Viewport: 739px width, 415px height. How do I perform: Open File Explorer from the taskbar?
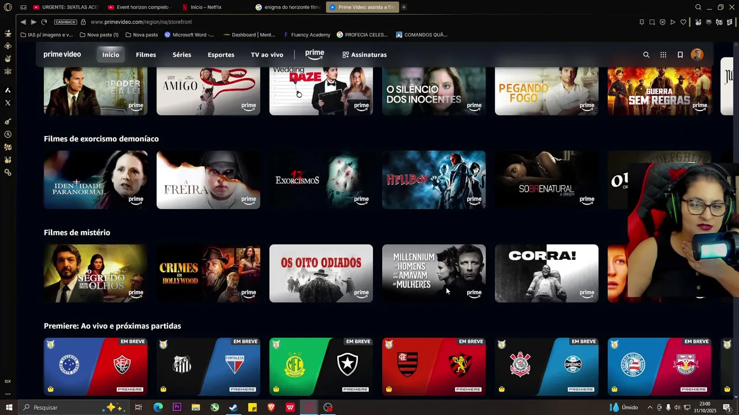point(196,408)
